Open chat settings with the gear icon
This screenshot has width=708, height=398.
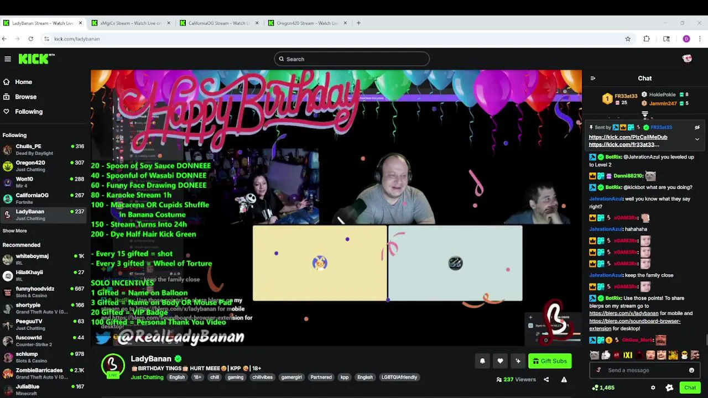pos(653,388)
